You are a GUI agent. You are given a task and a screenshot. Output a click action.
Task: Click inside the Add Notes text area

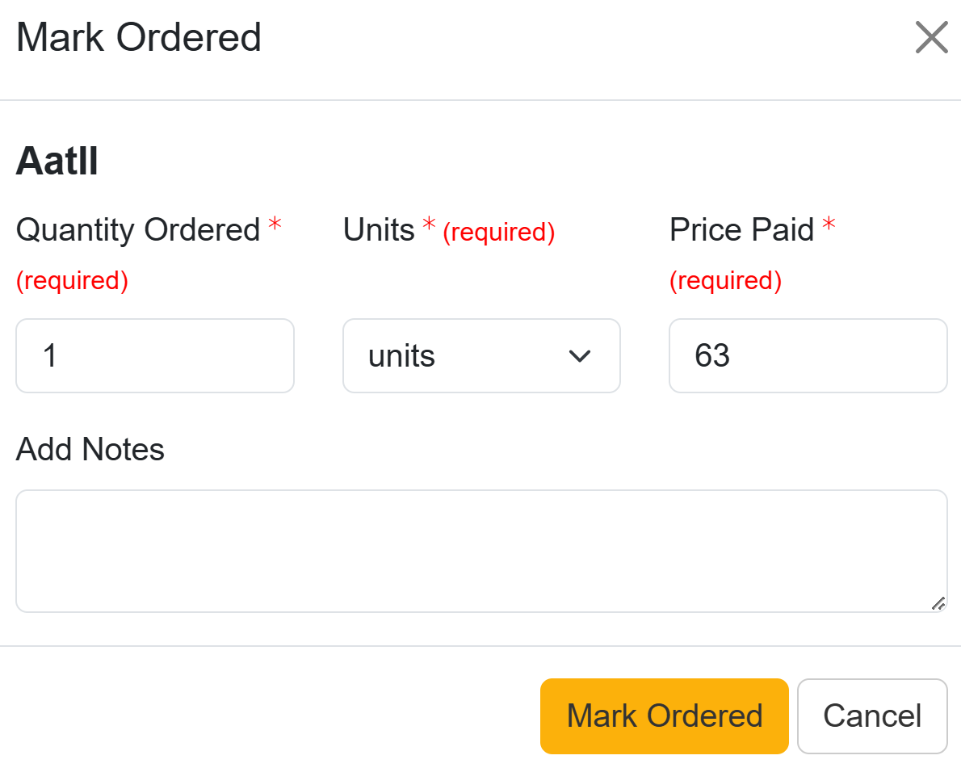click(x=481, y=551)
